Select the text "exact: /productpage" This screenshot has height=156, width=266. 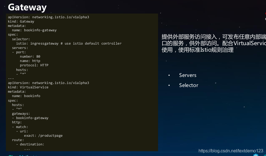[x=43, y=136]
